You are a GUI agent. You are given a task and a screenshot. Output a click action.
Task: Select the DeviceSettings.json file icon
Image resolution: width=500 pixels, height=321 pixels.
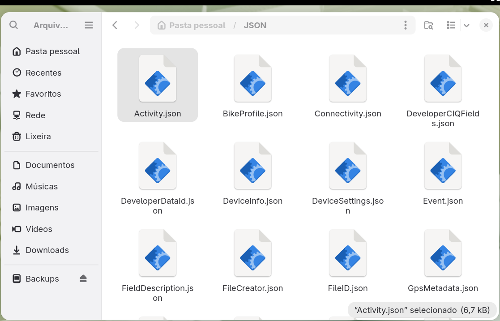pyautogui.click(x=347, y=166)
